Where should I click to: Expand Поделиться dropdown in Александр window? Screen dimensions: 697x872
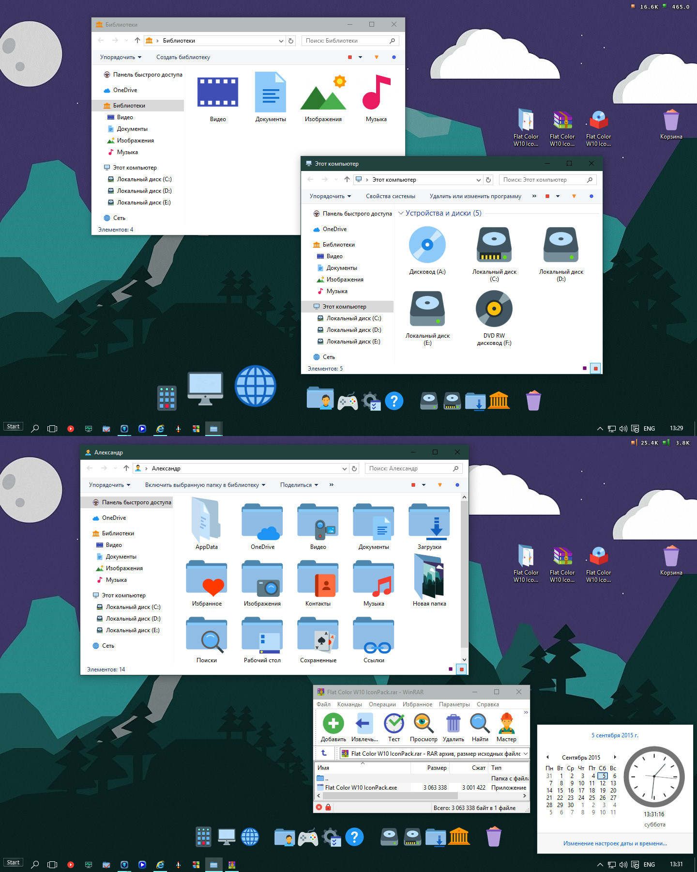[x=299, y=485]
